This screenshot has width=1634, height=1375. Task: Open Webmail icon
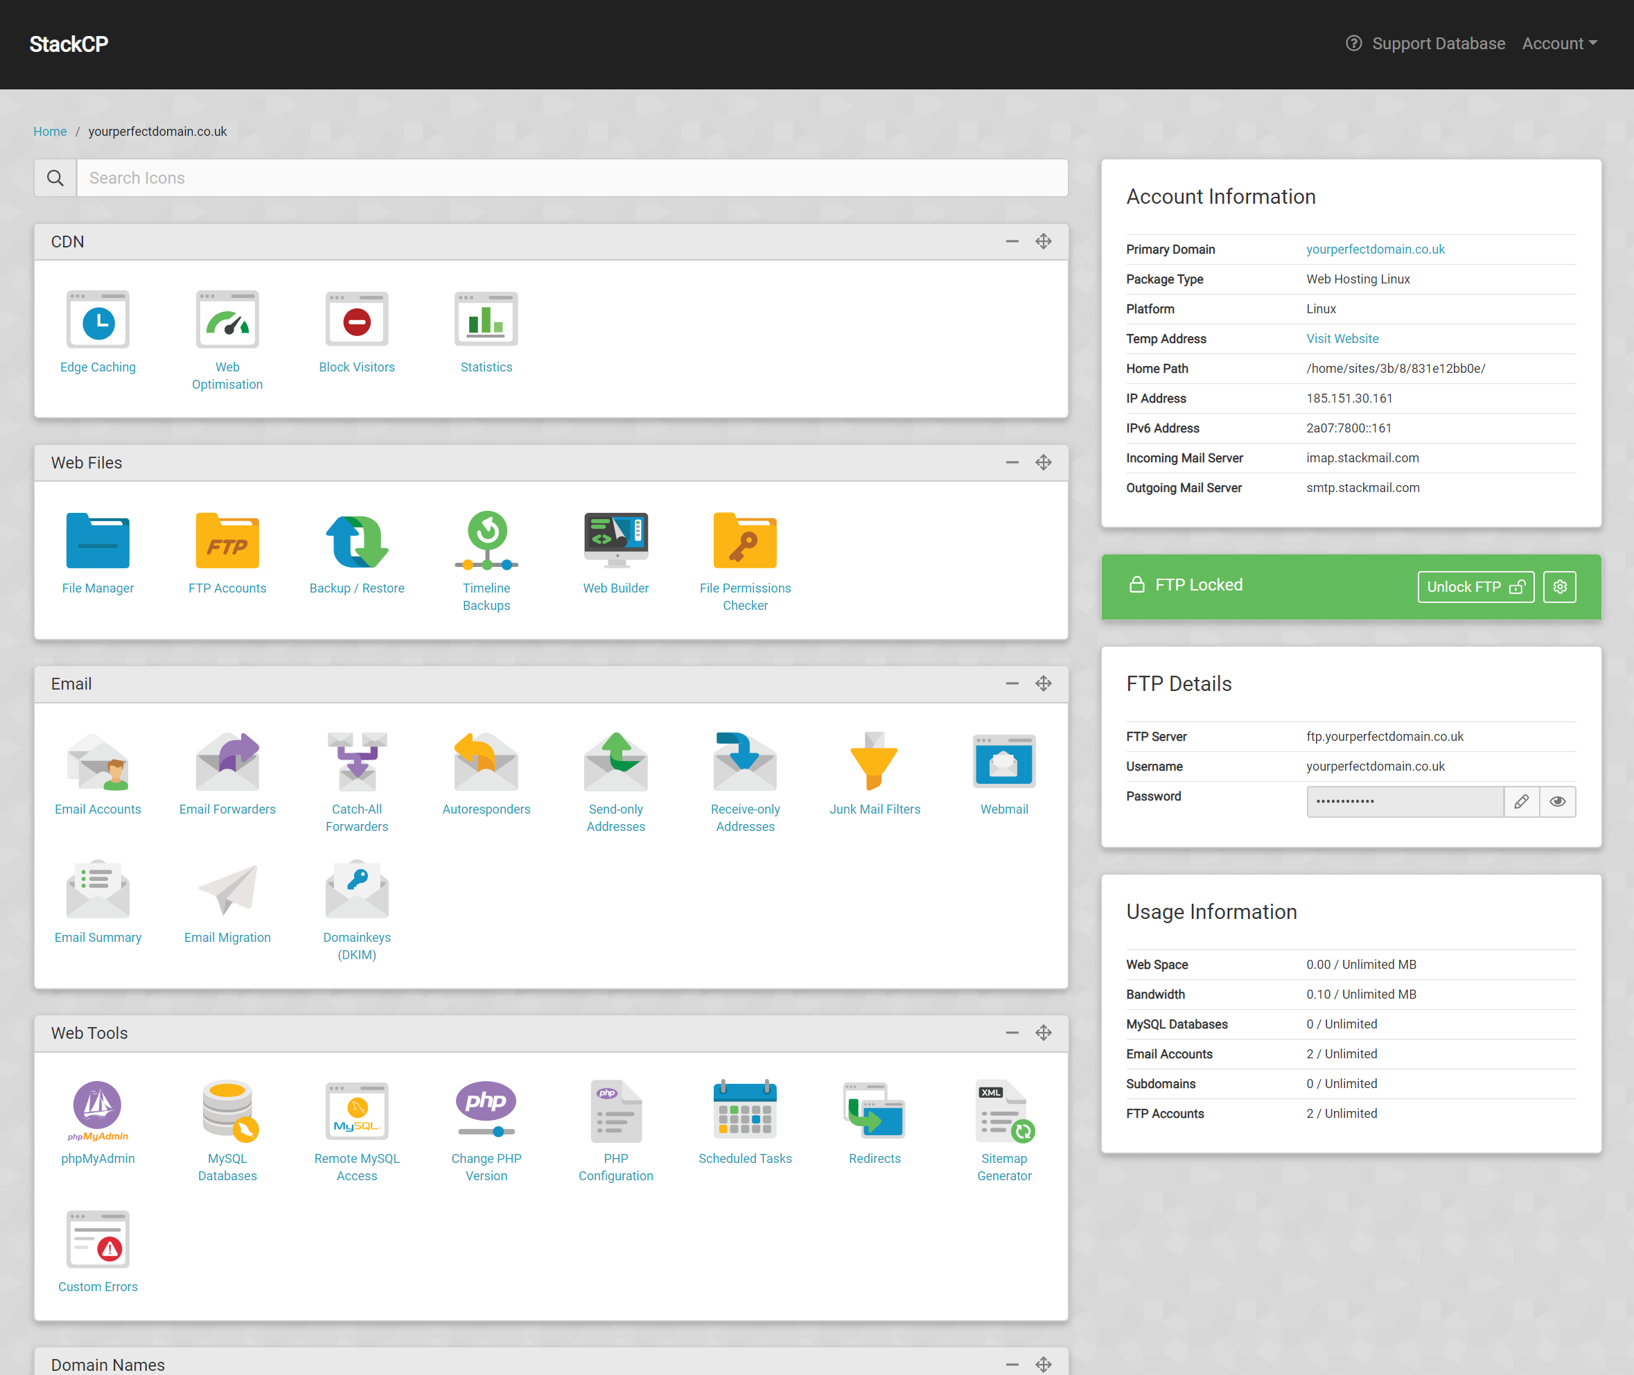coord(1003,774)
